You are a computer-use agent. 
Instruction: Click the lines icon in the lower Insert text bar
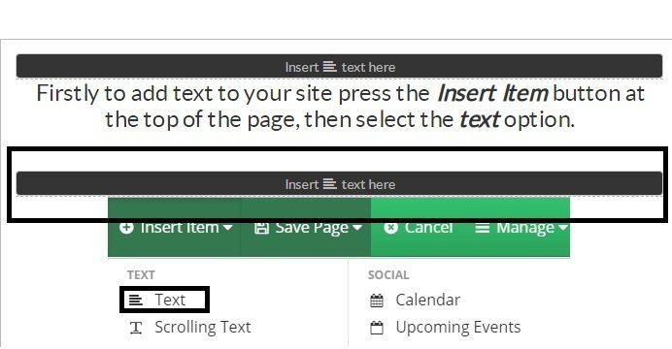click(330, 184)
